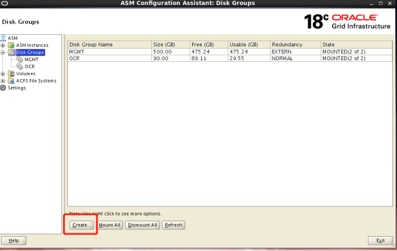Sort by Size (GB) column header

click(170, 45)
